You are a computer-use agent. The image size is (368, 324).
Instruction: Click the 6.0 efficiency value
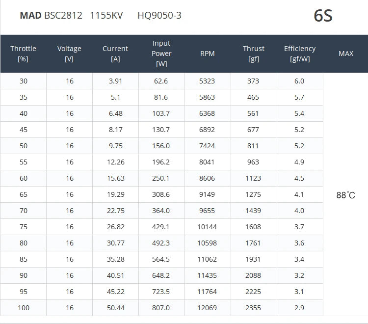point(299,81)
